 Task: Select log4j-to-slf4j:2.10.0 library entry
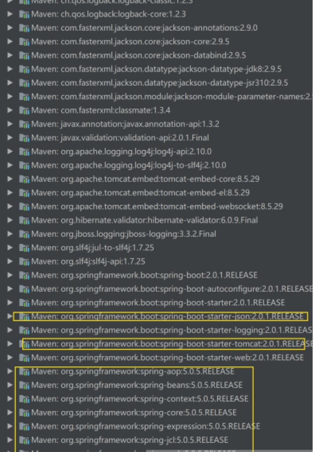[129, 165]
